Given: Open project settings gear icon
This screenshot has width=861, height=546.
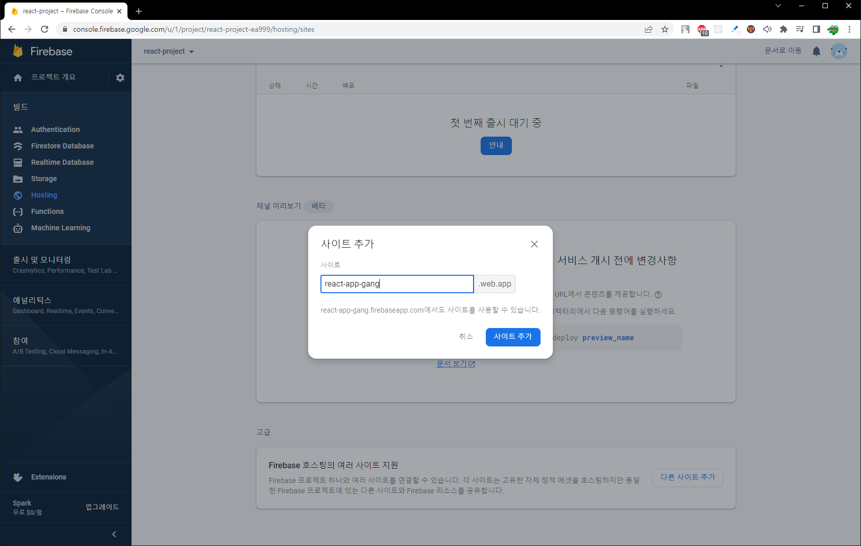Looking at the screenshot, I should pos(120,78).
